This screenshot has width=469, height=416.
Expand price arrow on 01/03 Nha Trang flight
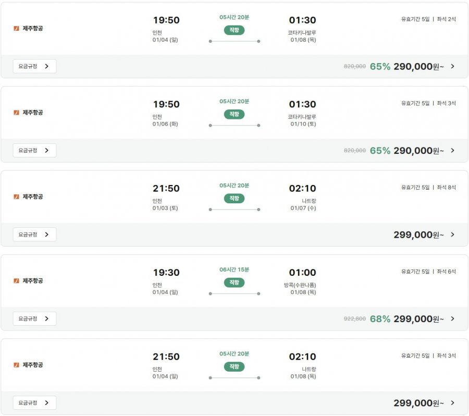[452, 235]
